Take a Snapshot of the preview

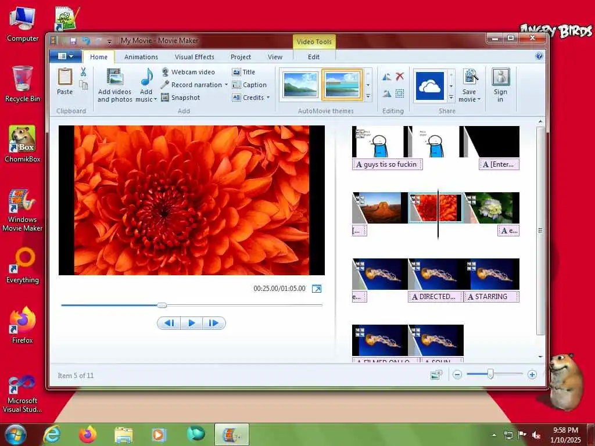pyautogui.click(x=181, y=98)
